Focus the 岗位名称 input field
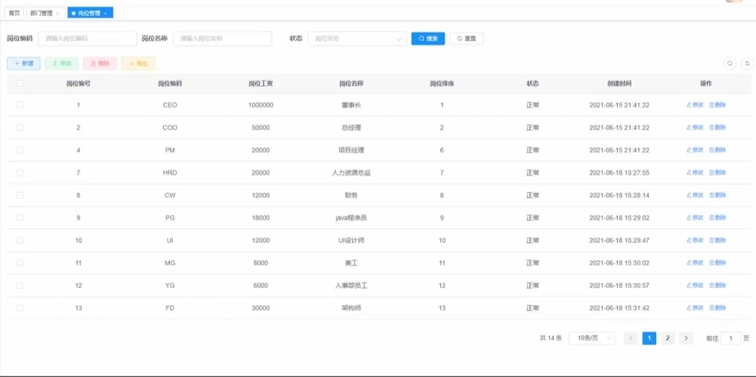 pos(223,38)
